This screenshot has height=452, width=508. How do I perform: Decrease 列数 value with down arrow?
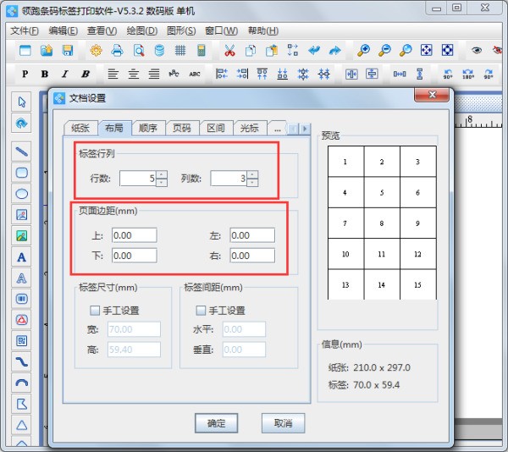click(x=252, y=183)
